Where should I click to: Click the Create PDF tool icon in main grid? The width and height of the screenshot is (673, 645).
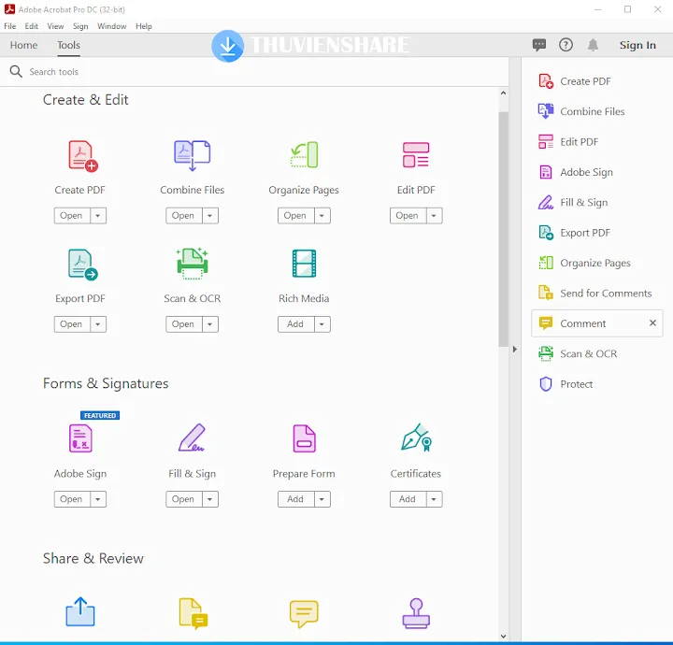click(x=83, y=156)
